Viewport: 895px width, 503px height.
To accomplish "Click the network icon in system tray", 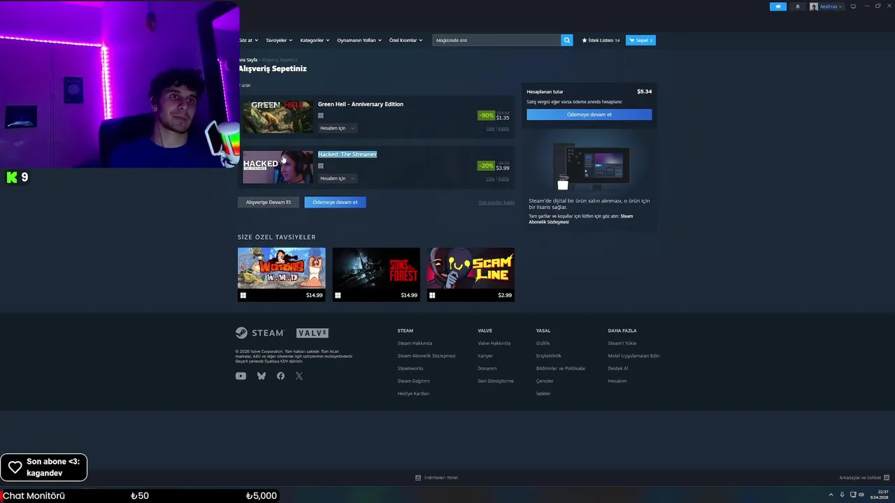I will [853, 495].
